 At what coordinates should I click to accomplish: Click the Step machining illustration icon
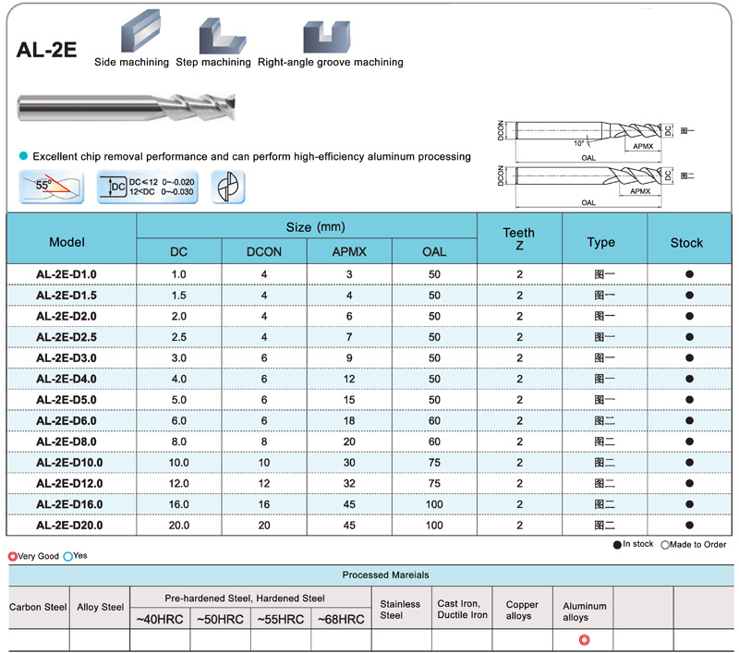pos(222,36)
